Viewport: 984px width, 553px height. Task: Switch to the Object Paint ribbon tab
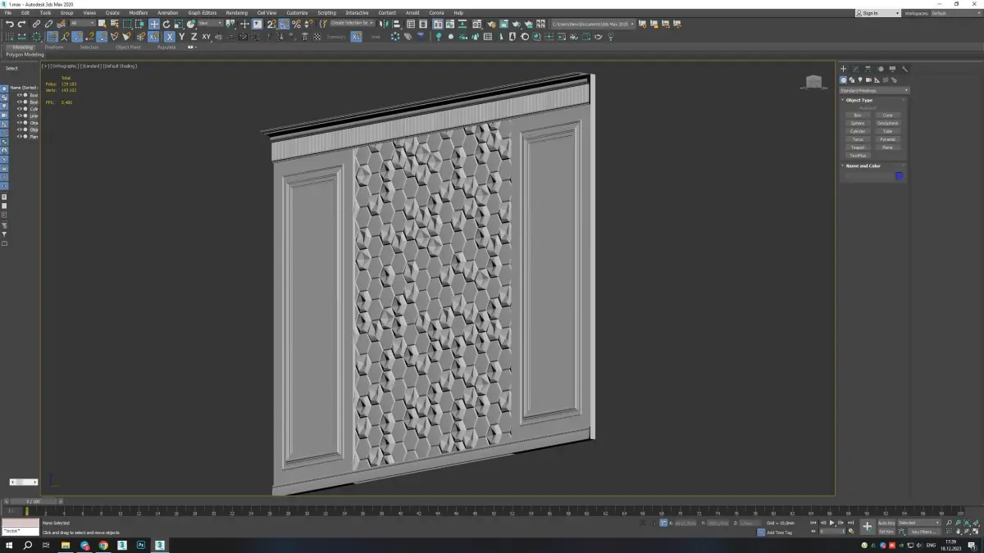128,48
